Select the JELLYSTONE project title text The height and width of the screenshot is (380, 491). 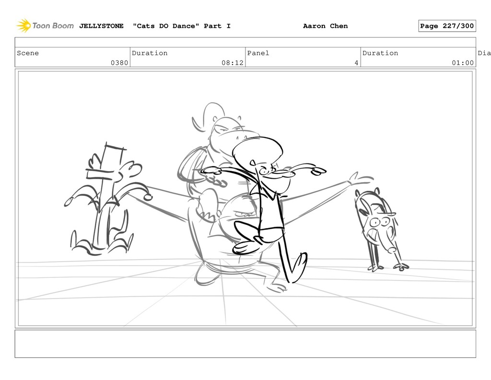101,26
